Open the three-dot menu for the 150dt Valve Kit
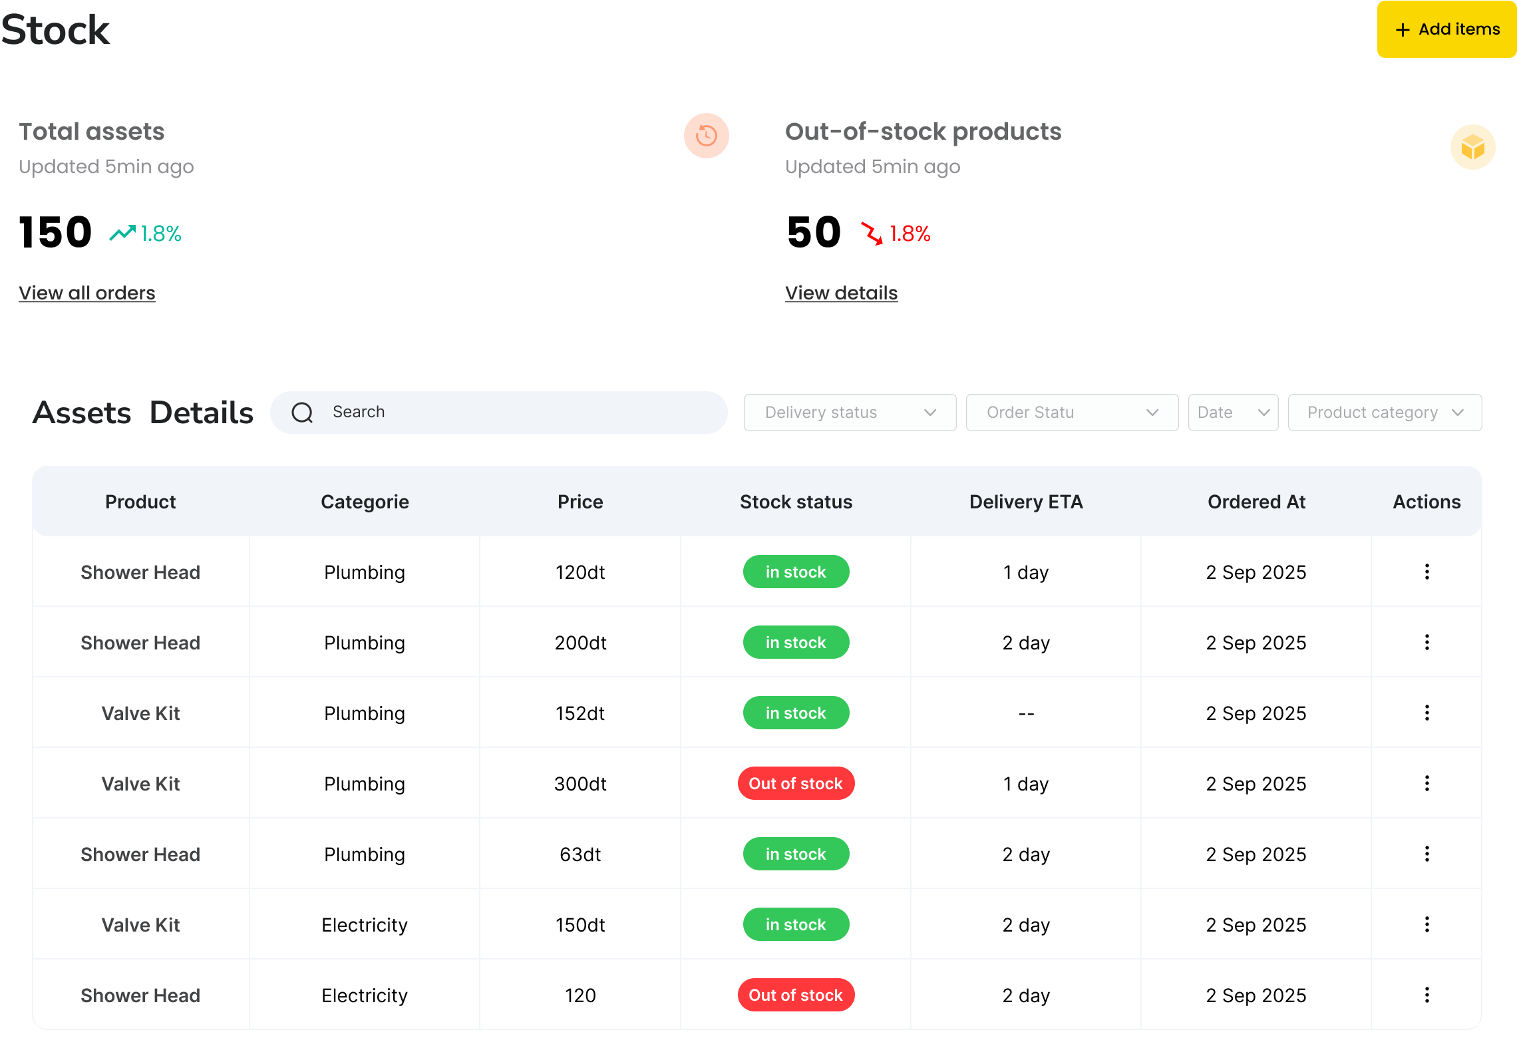The image size is (1517, 1062). [1427, 924]
